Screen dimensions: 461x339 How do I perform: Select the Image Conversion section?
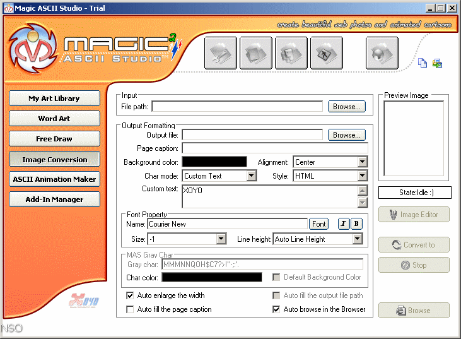coord(54,159)
